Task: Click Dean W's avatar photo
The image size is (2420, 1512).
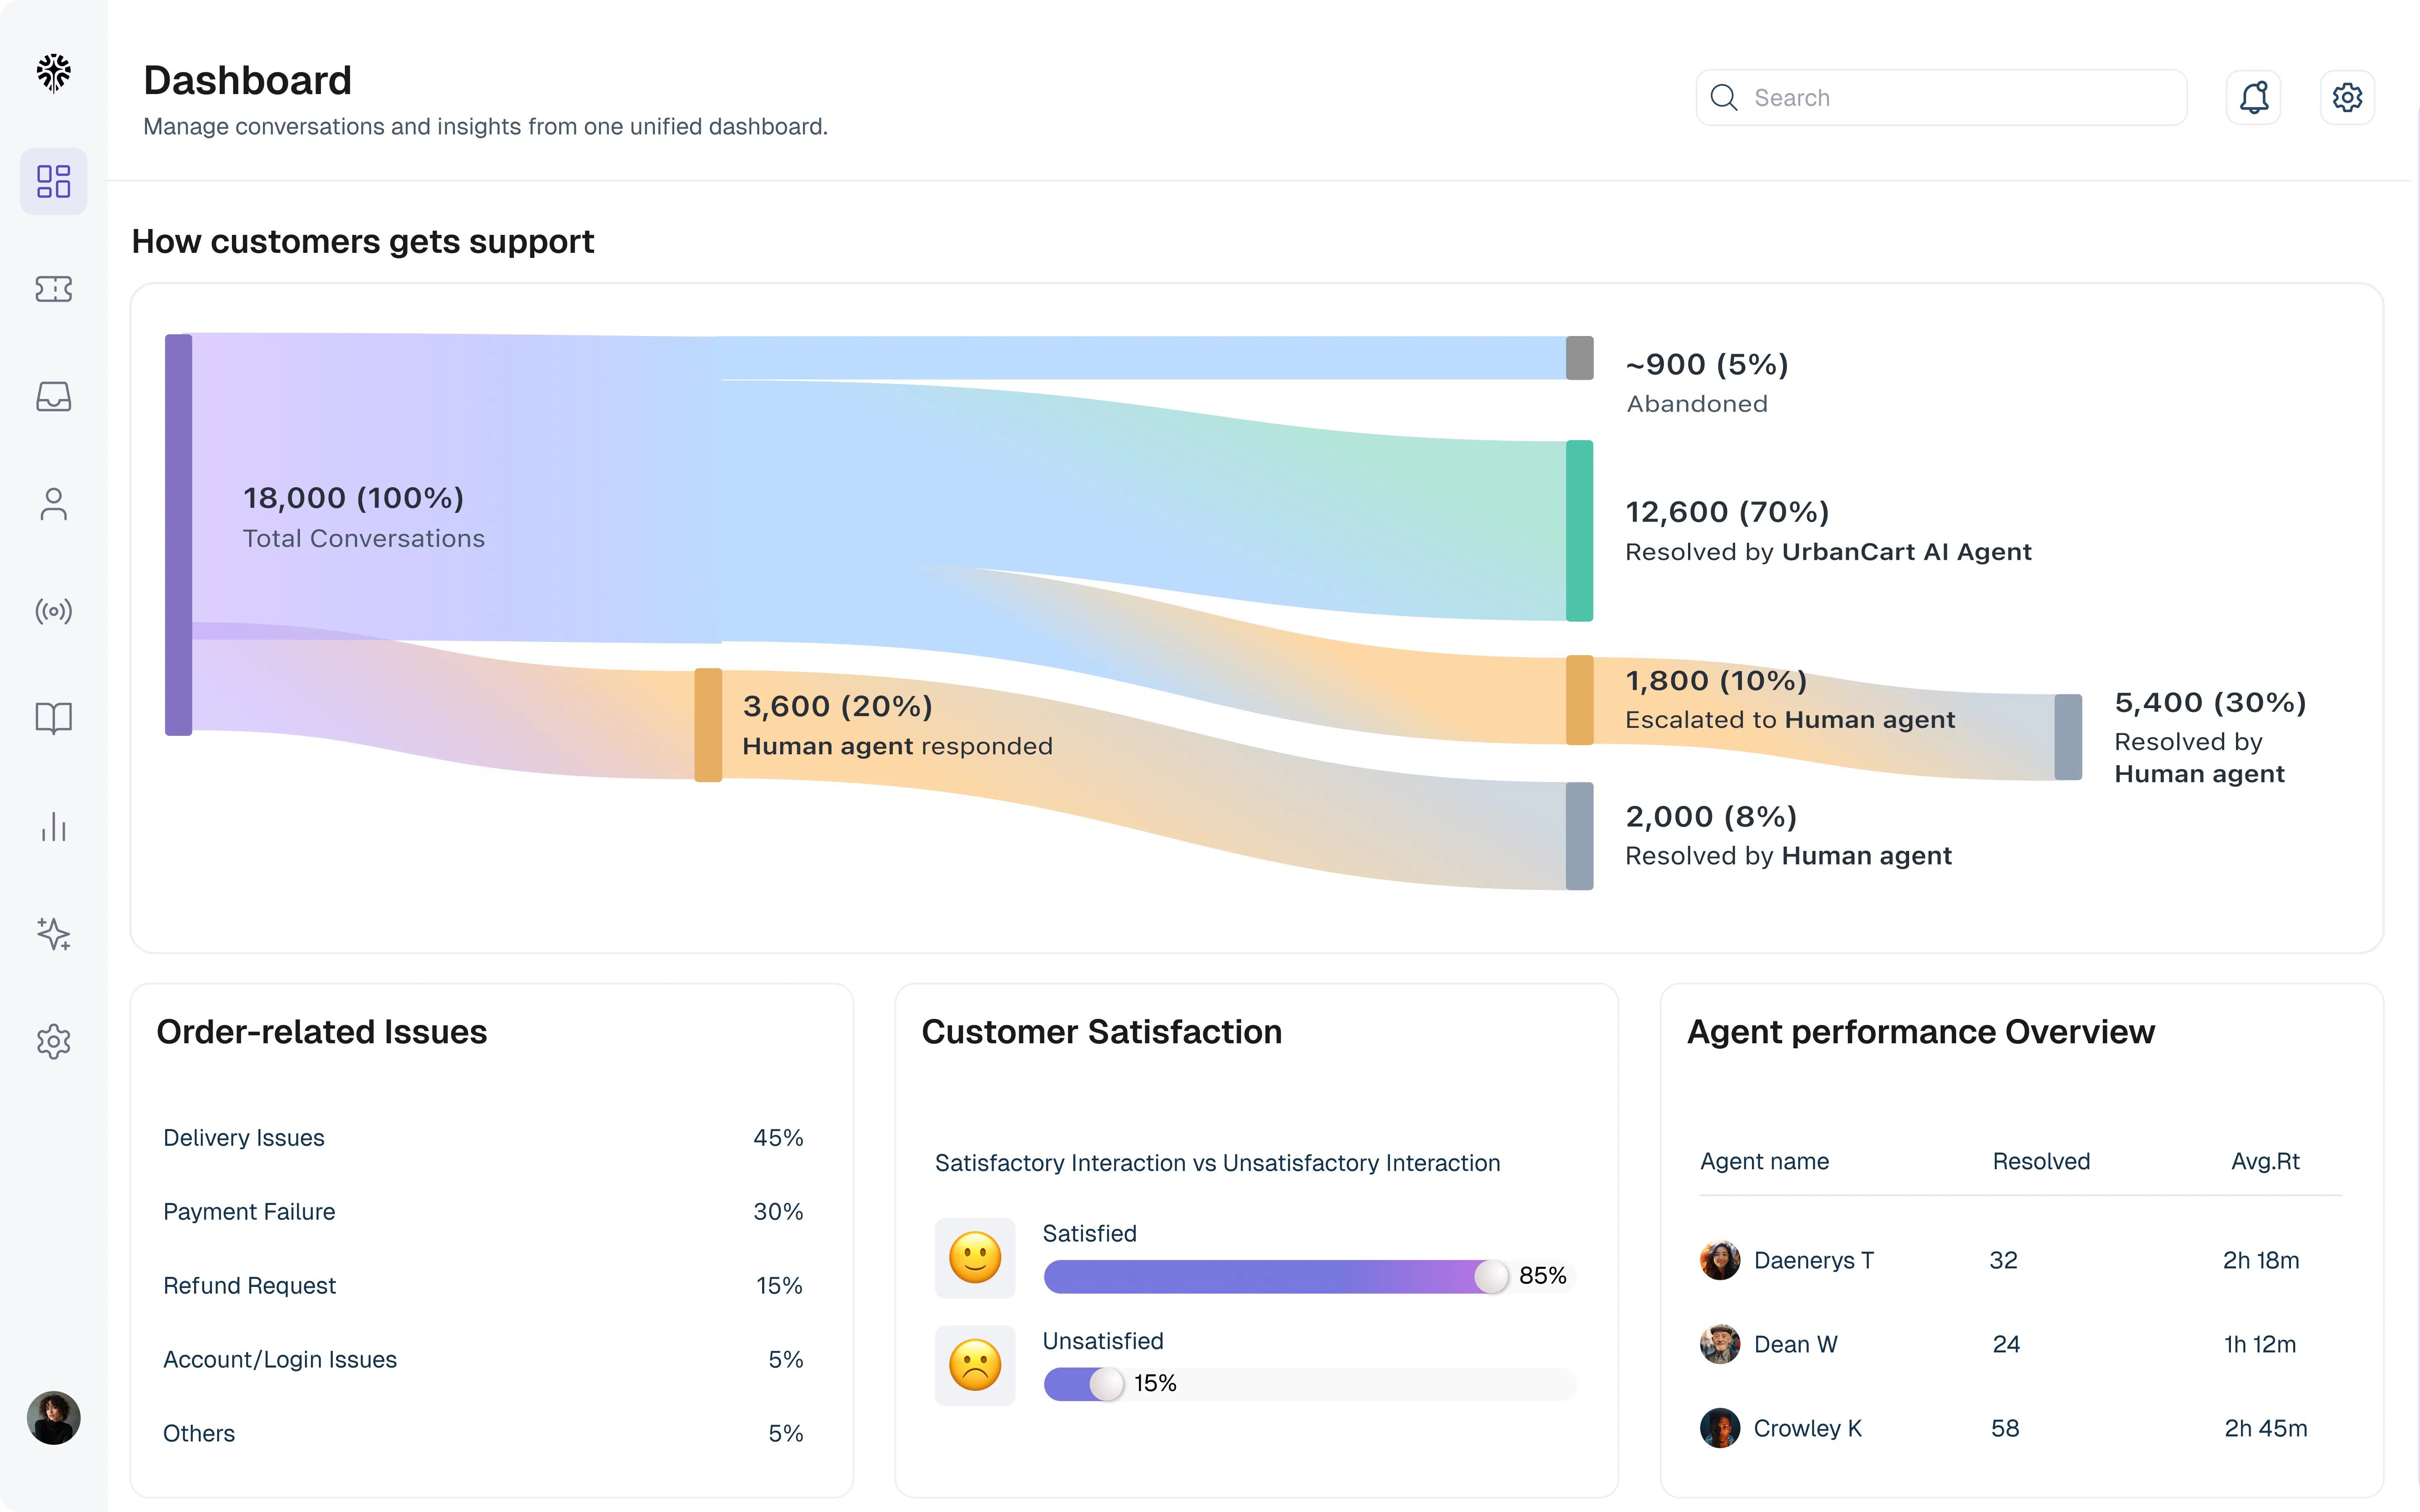Action: pyautogui.click(x=1720, y=1344)
